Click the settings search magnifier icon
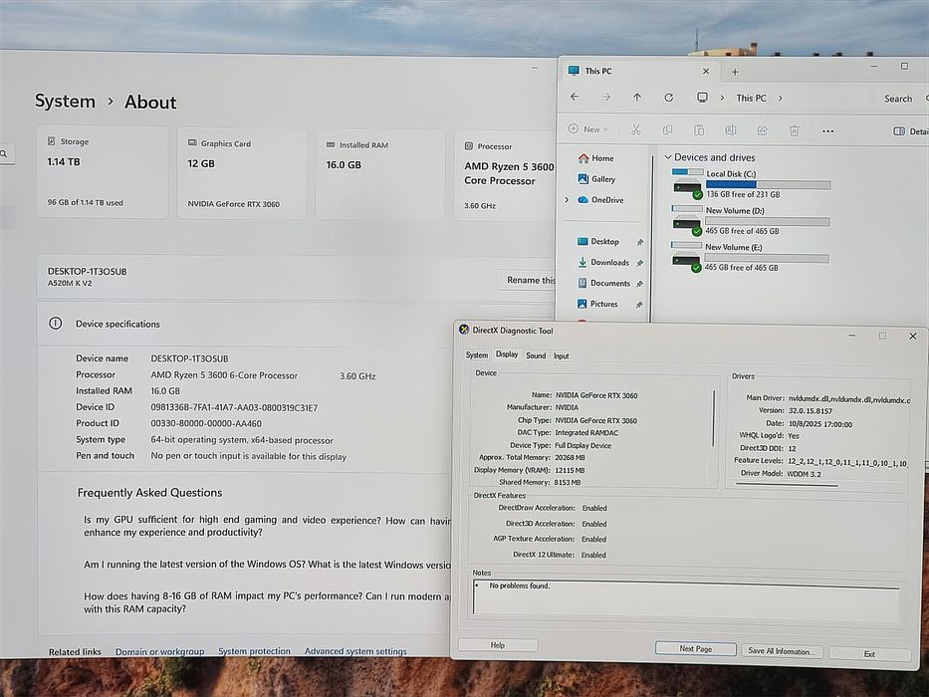 coord(4,154)
